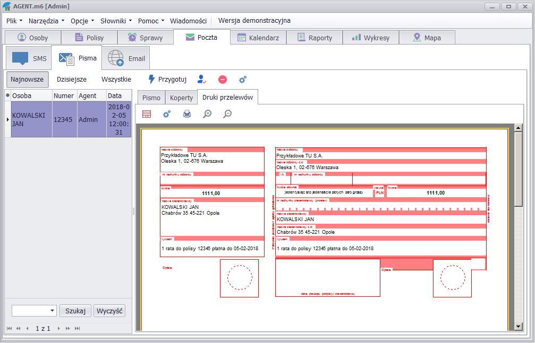Screen dimensions: 535x343
Task: Select the Pisma sub-tab
Action: [x=77, y=58]
